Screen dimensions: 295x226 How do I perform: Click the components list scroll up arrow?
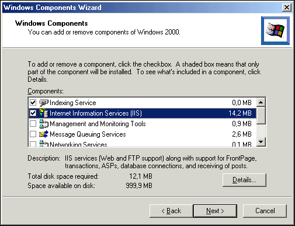(x=261, y=102)
